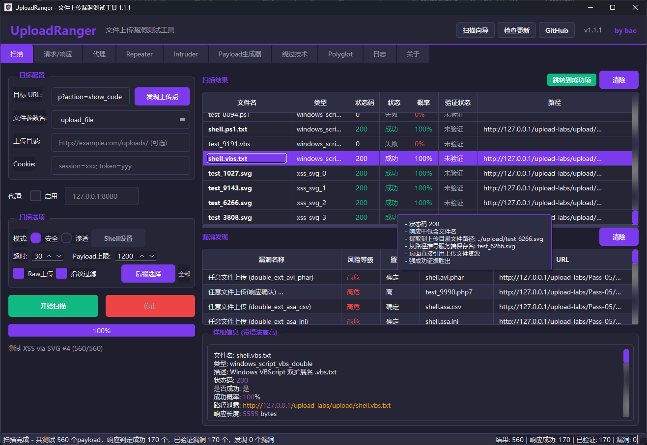Launch the 扫描向导 wizard
This screenshot has width=647, height=445.
click(x=476, y=30)
